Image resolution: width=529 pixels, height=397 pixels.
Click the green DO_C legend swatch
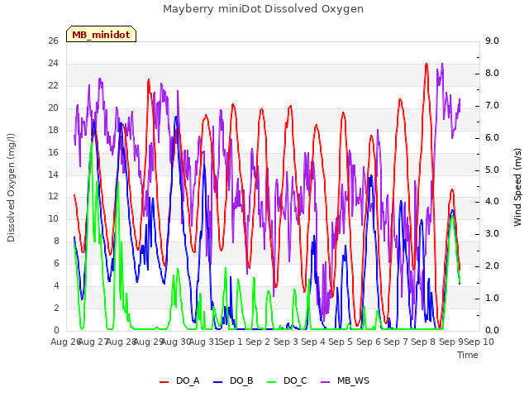coord(272,381)
